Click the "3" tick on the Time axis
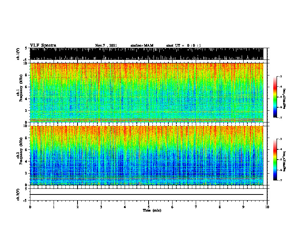 101,207
